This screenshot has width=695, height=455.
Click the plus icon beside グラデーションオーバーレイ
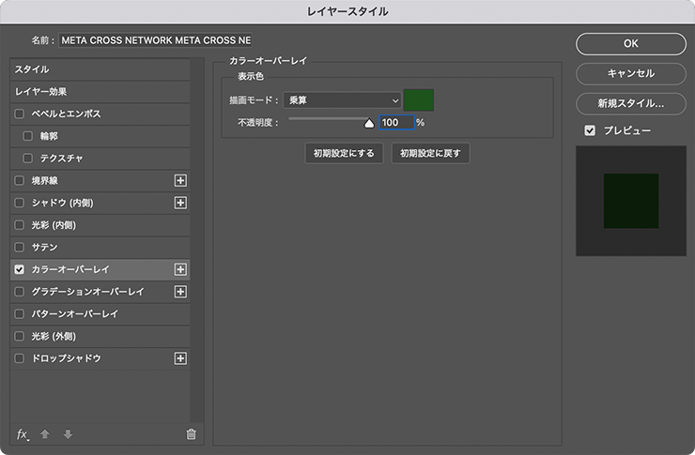pyautogui.click(x=181, y=292)
